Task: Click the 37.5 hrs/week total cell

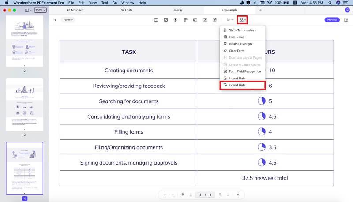Action: point(265,178)
